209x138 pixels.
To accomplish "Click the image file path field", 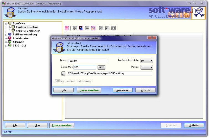I will pos(110,73).
